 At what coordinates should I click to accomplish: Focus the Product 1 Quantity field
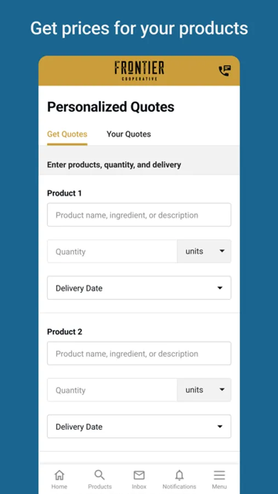[x=112, y=251]
